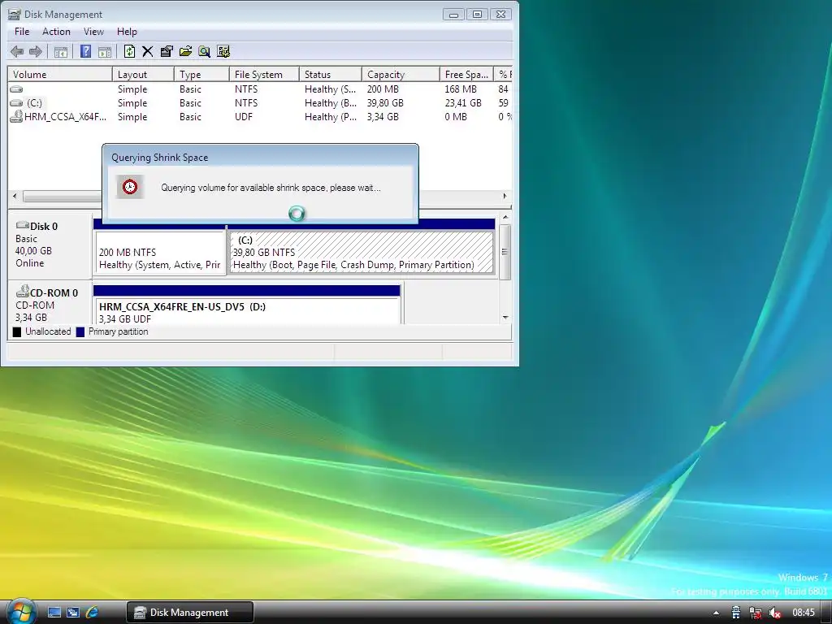The image size is (832, 624).
Task: Click the muted volume tray icon
Action: 774,613
